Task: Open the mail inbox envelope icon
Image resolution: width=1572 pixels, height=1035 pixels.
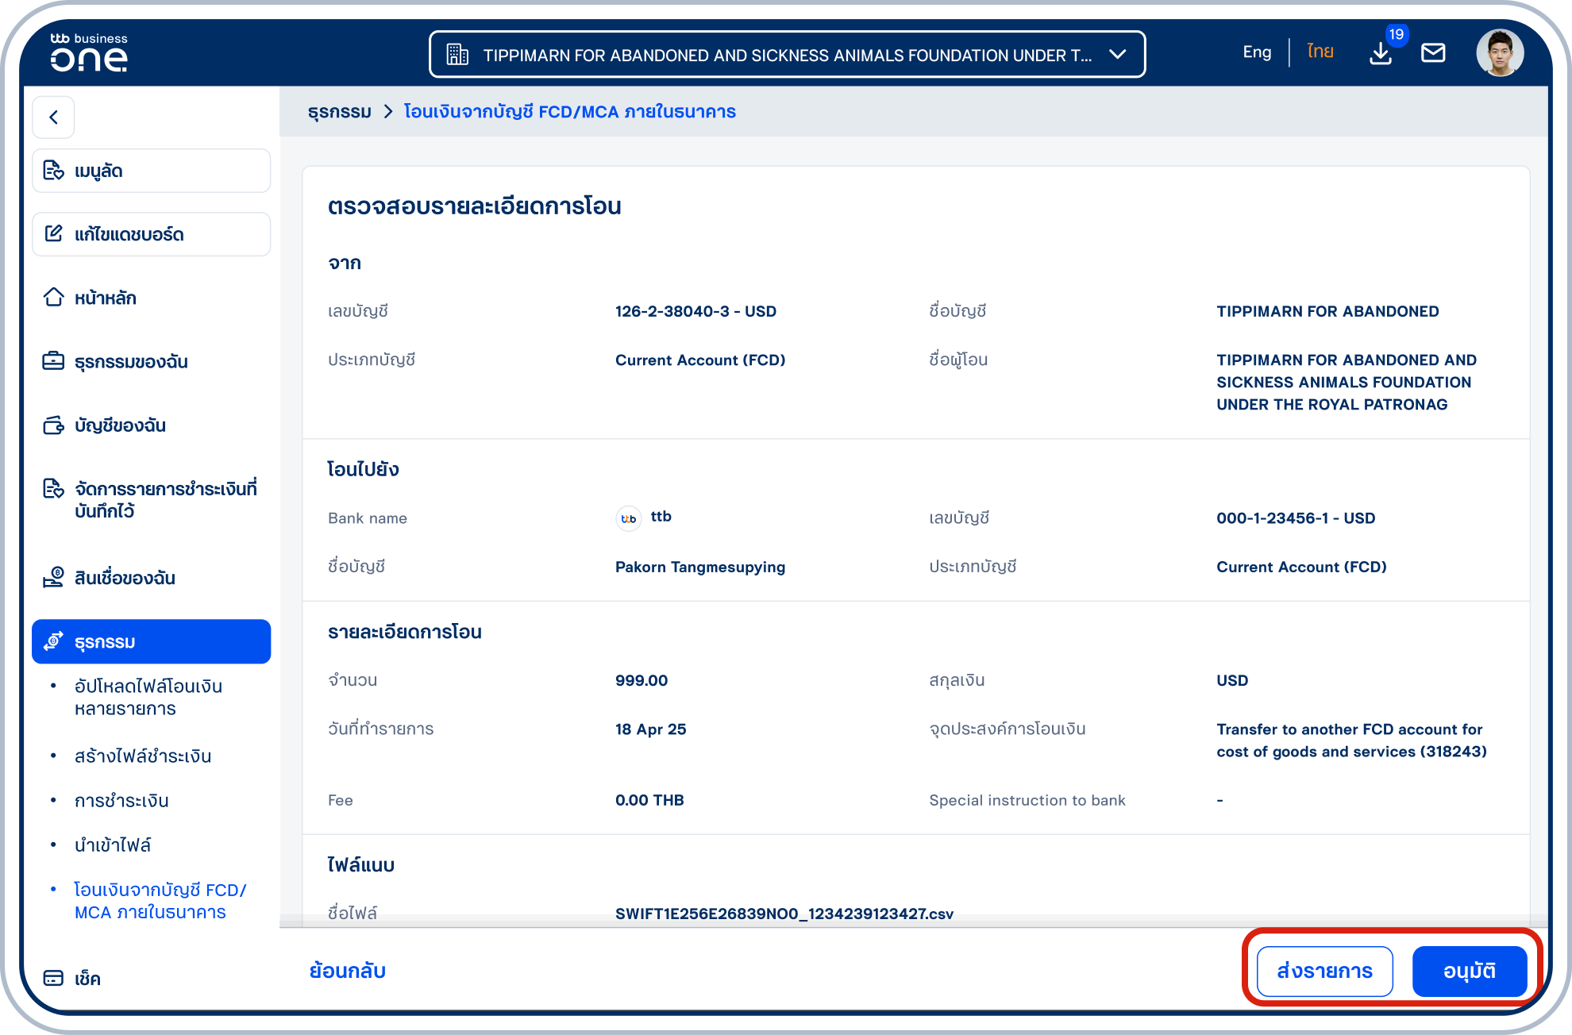Action: tap(1433, 52)
